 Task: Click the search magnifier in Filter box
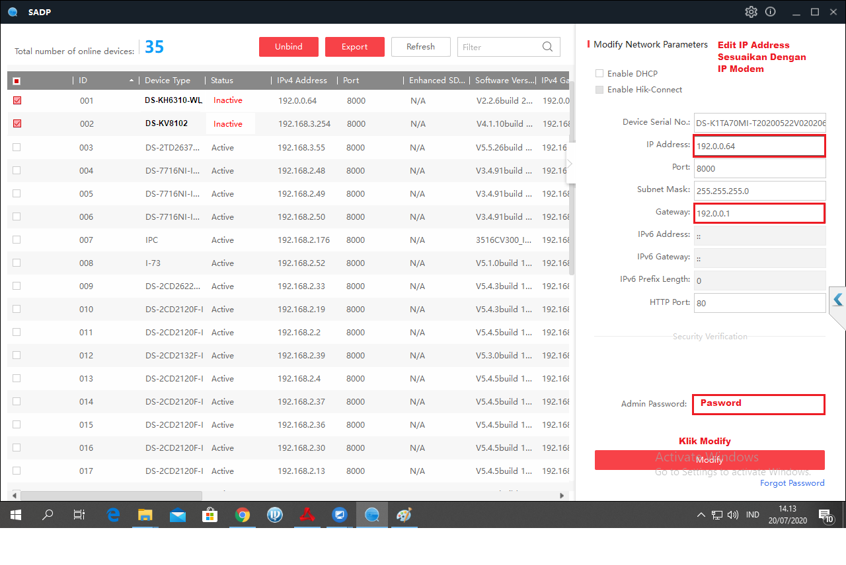[547, 47]
